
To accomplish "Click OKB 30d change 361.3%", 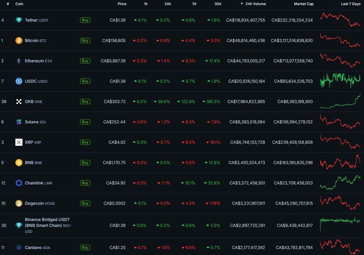I will pos(211,102).
